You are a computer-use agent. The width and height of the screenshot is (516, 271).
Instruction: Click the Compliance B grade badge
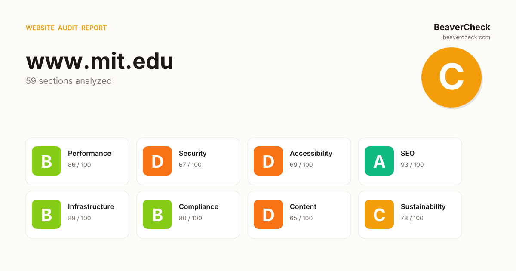(x=157, y=214)
